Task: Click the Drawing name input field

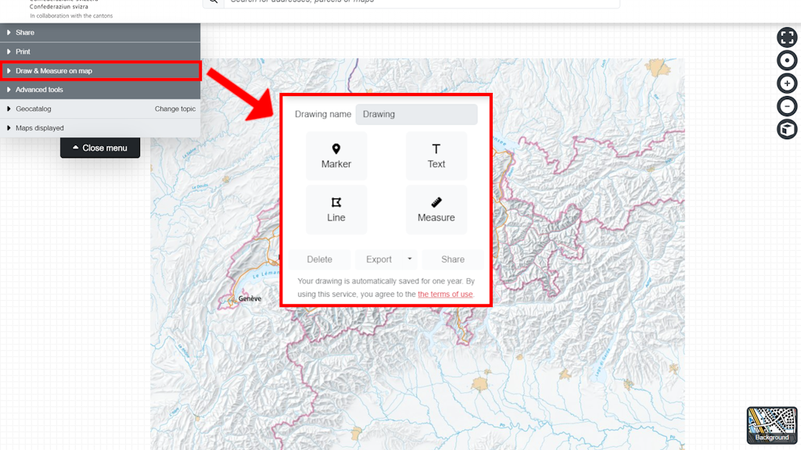Action: (416, 114)
